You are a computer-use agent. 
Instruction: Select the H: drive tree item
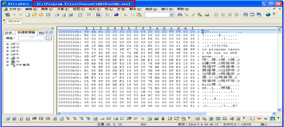tap(15, 61)
